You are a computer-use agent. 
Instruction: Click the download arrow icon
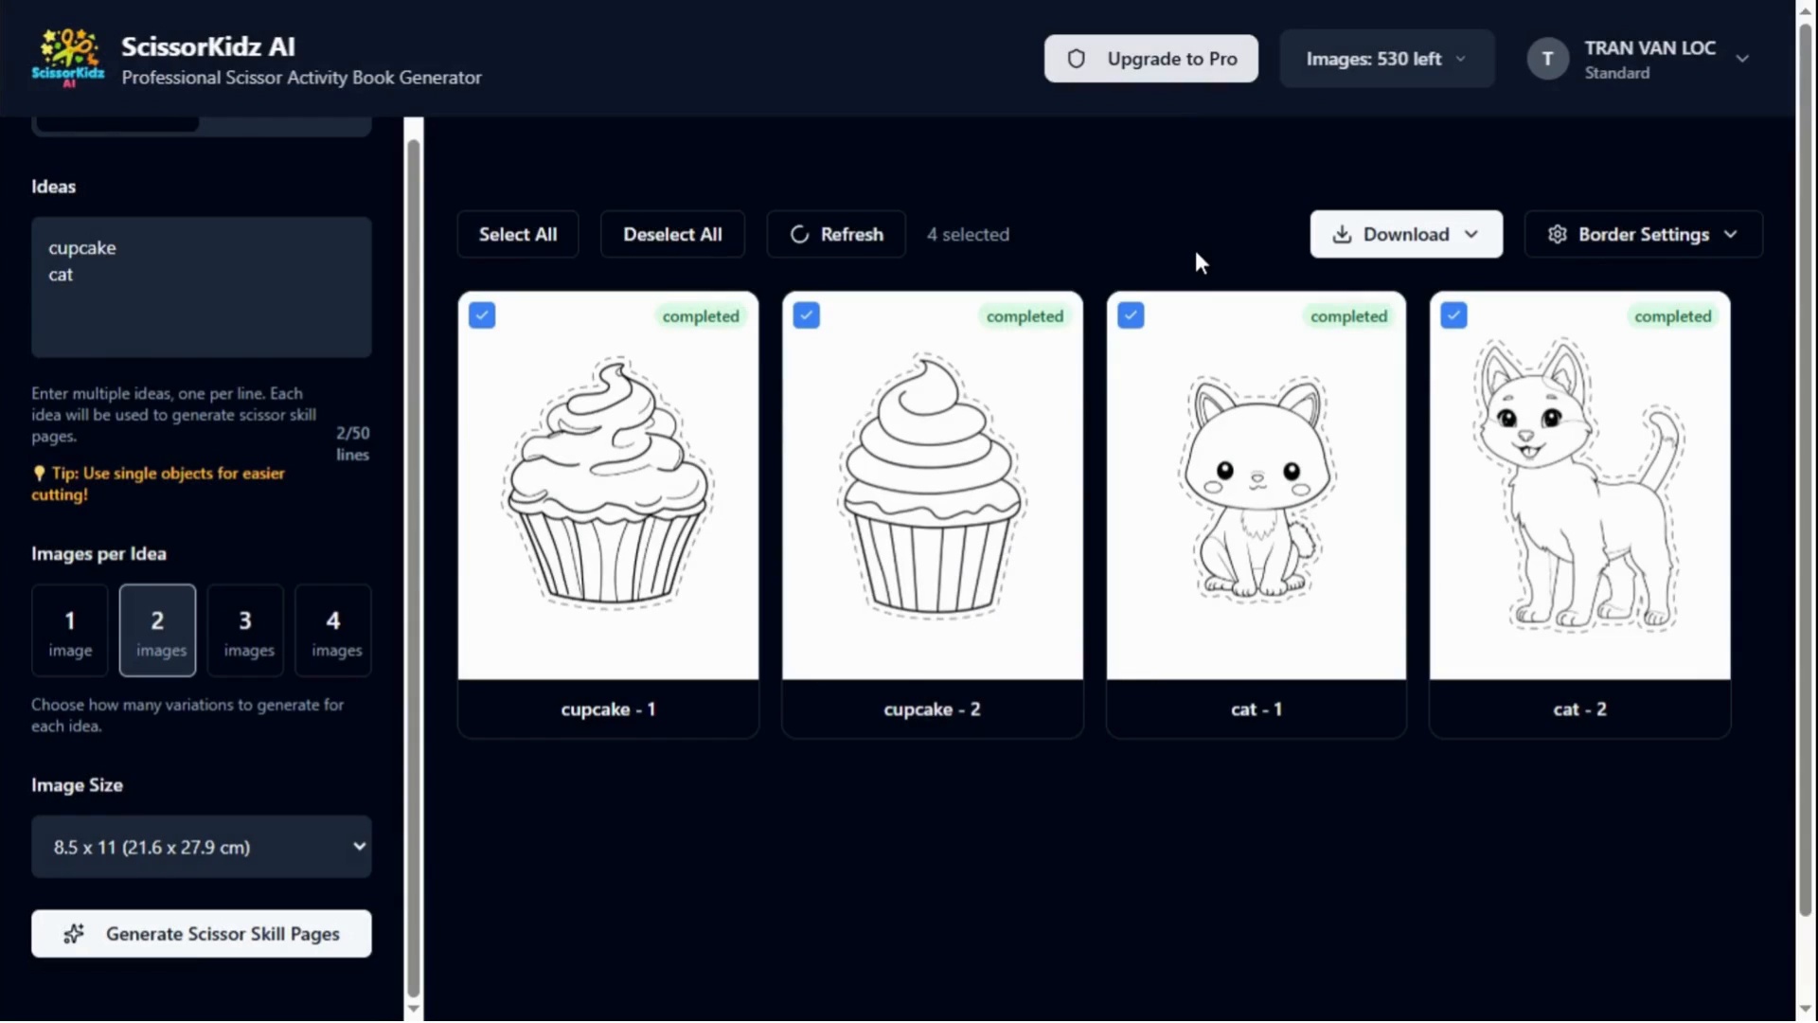tap(1342, 234)
